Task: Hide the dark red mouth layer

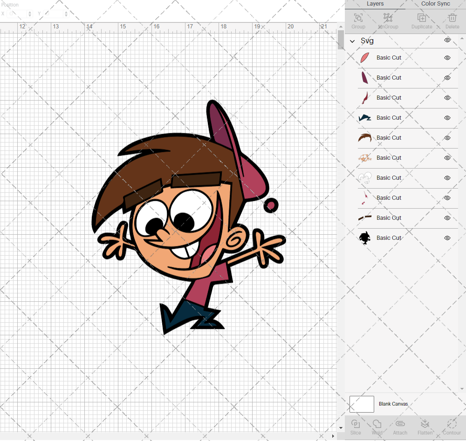Action: [x=447, y=98]
